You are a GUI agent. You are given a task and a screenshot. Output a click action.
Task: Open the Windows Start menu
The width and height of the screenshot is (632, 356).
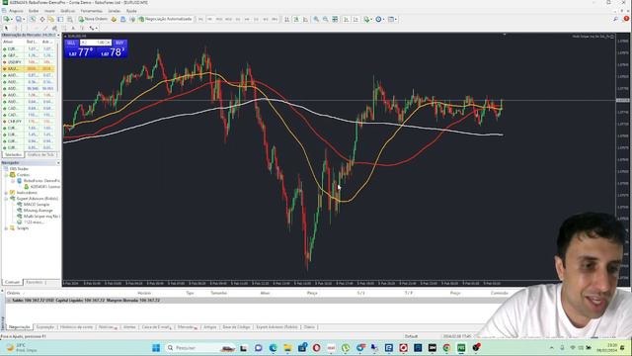click(156, 347)
